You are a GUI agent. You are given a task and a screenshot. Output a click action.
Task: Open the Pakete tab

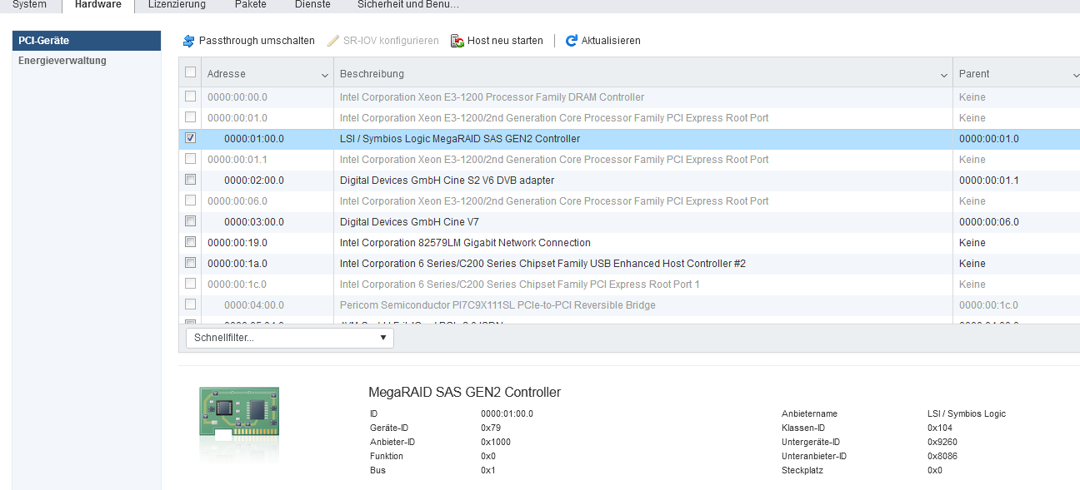250,5
